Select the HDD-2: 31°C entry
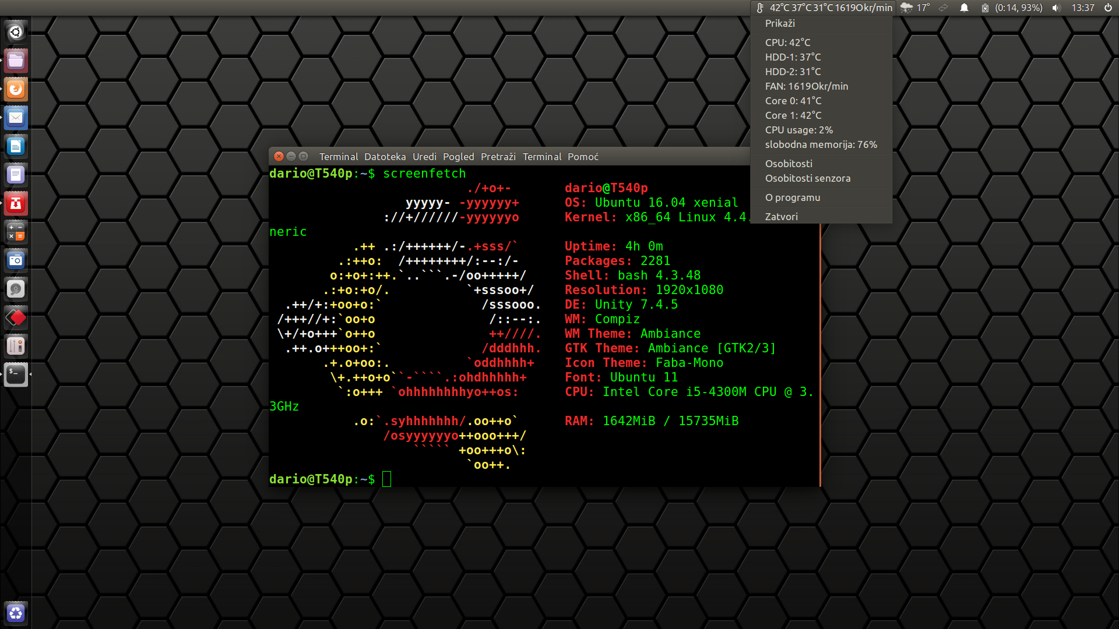 click(x=822, y=72)
